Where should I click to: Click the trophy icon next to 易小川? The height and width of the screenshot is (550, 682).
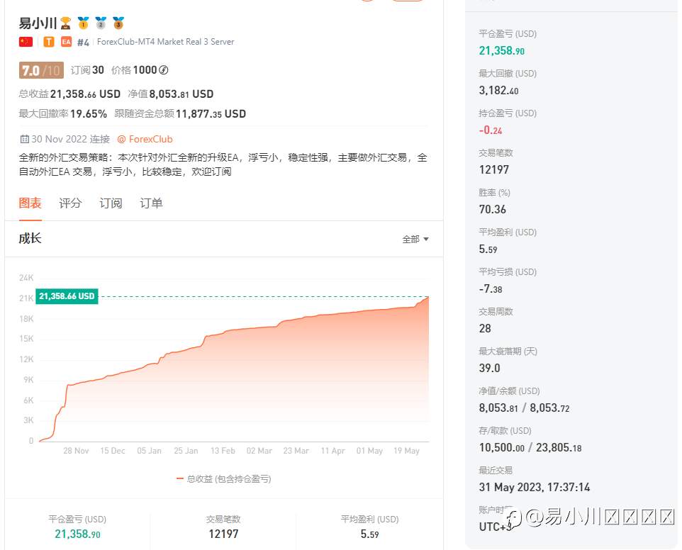[66, 23]
